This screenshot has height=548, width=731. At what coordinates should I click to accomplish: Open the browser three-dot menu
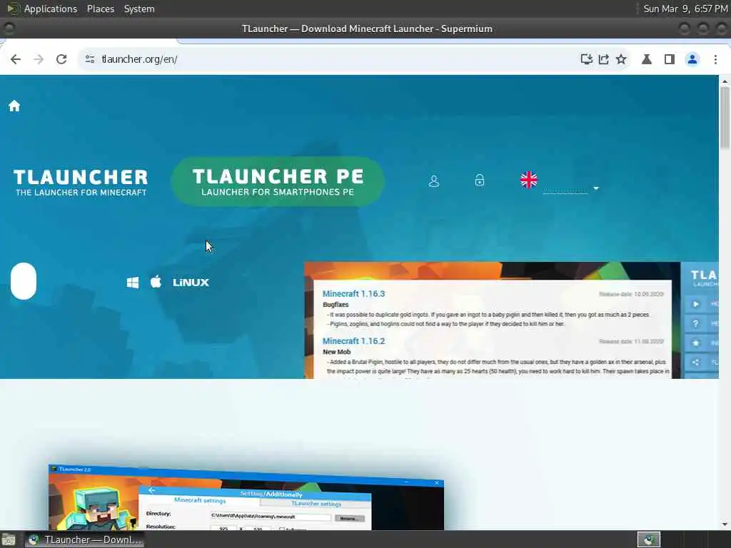coord(715,59)
